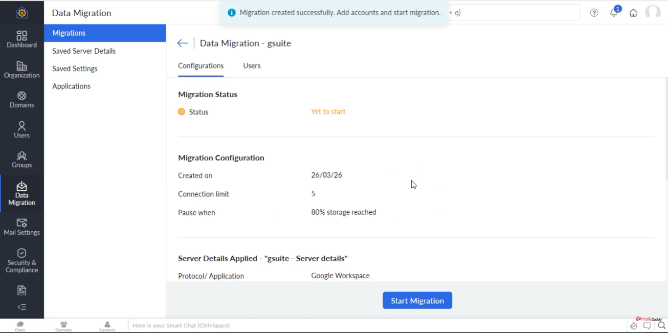Image resolution: width=668 pixels, height=333 pixels.
Task: Open the Applications menu entry
Action: pos(71,86)
